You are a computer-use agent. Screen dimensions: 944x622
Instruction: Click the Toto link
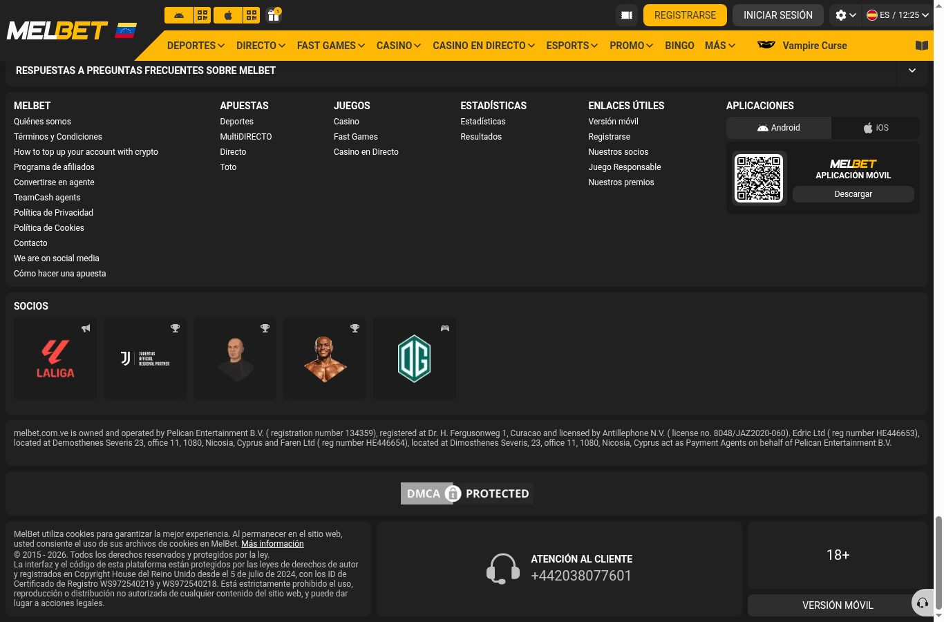click(228, 167)
